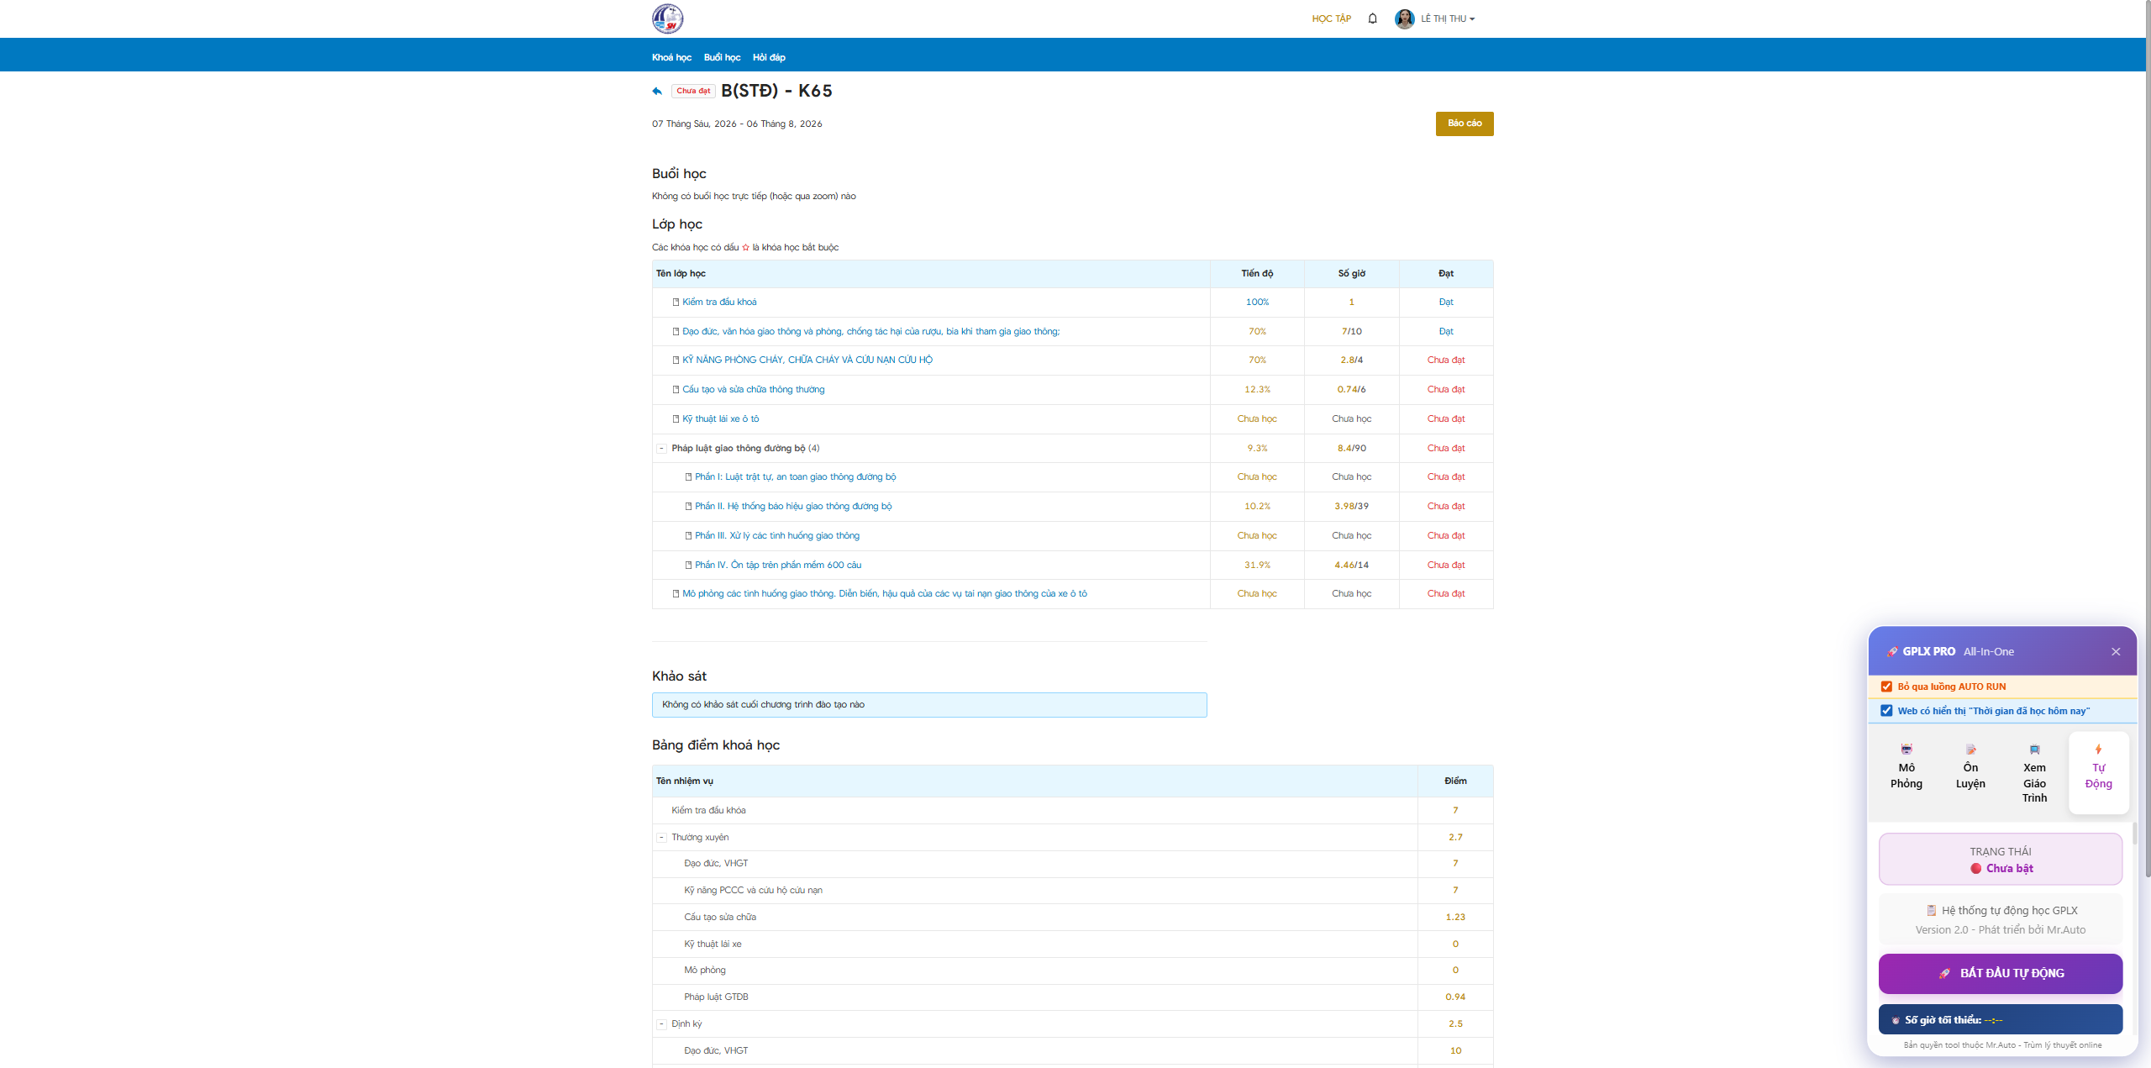Click document icon beside Cấu tạo và sửa chữa

(676, 389)
